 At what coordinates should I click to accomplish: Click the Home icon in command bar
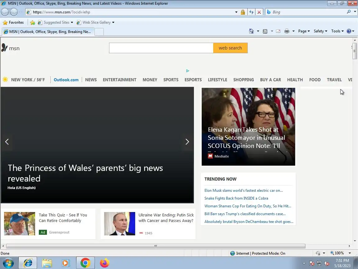point(251,31)
